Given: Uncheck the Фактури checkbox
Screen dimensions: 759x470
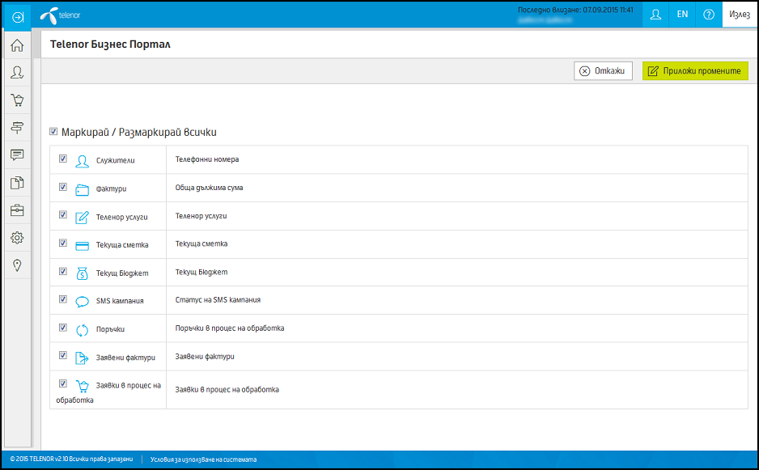Looking at the screenshot, I should pyautogui.click(x=63, y=187).
